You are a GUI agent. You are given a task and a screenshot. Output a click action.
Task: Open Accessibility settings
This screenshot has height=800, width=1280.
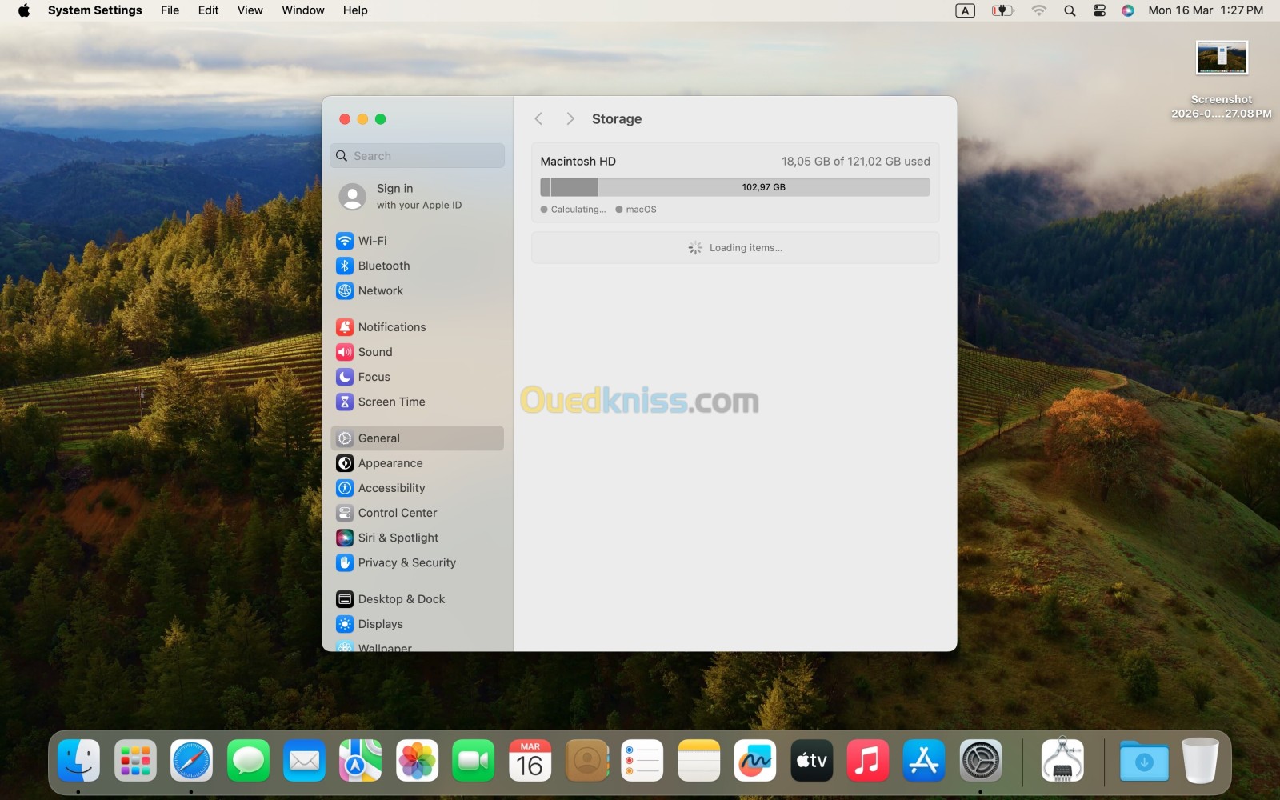pyautogui.click(x=417, y=488)
